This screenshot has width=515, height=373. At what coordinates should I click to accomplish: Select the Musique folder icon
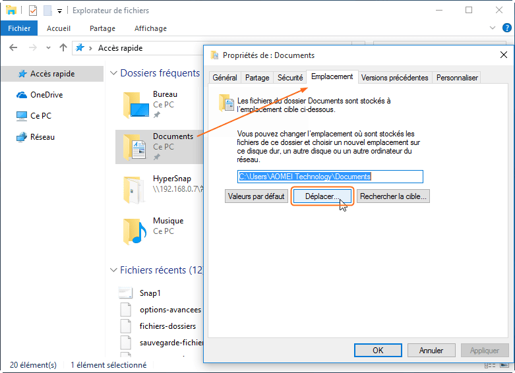(135, 231)
